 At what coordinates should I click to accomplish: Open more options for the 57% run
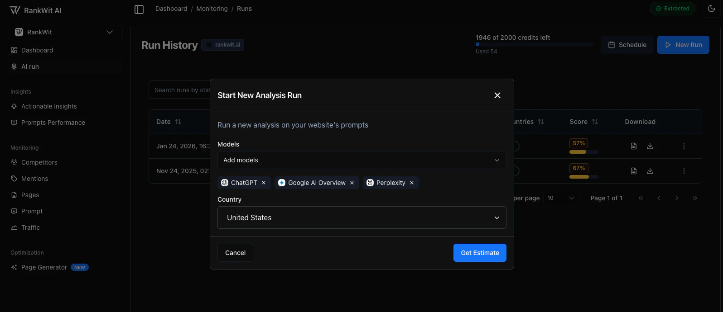pyautogui.click(x=684, y=146)
